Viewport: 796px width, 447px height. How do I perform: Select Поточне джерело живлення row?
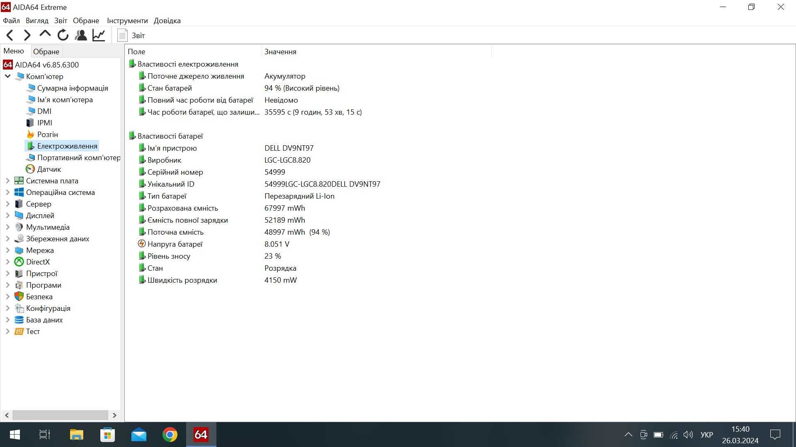tap(222, 76)
